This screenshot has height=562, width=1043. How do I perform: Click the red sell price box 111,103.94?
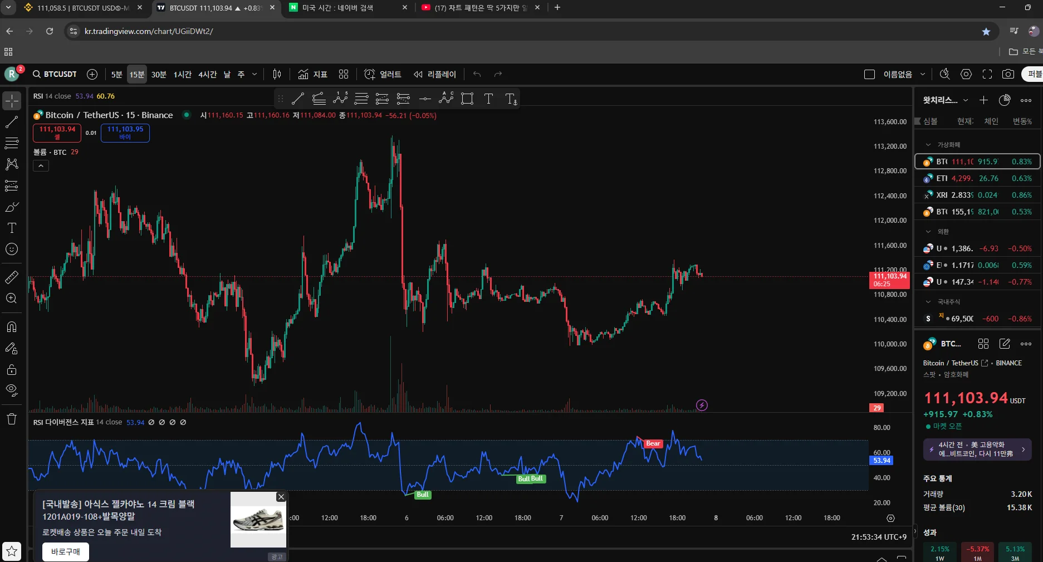57,133
